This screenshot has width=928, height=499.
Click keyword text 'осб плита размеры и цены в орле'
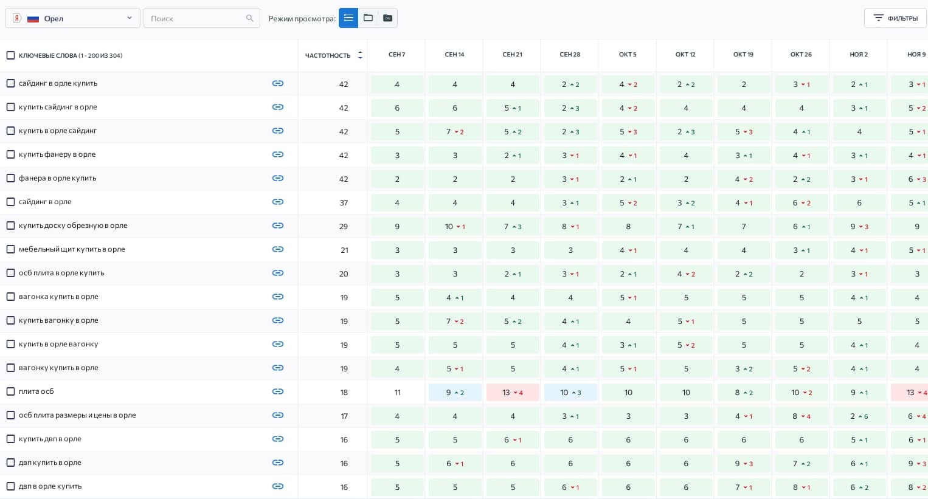77,415
